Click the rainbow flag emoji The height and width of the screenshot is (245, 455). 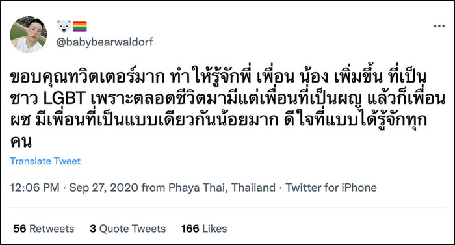tap(79, 27)
